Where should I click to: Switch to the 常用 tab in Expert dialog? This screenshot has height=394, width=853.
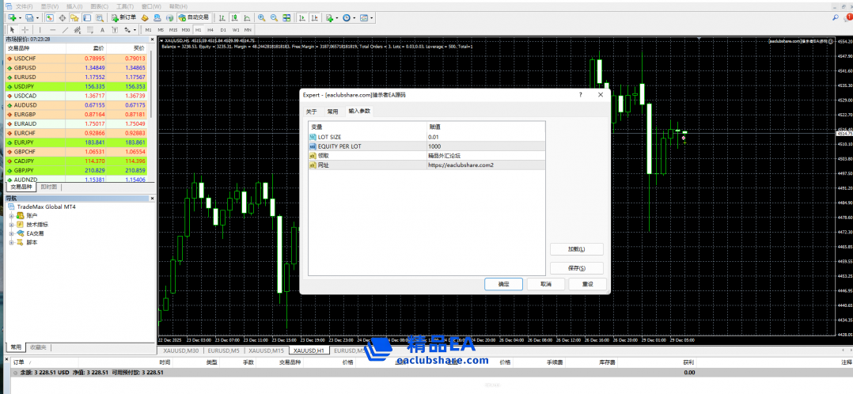click(333, 111)
